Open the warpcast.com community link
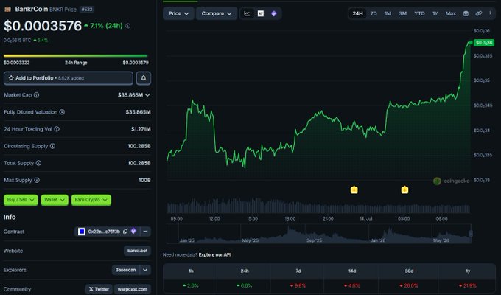Screen dimensions: 501x295 tap(133, 289)
